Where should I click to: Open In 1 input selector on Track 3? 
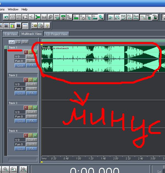pyautogui.click(x=32, y=117)
